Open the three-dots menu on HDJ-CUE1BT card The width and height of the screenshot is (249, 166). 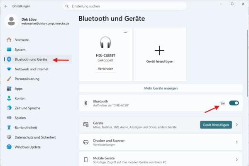click(125, 32)
